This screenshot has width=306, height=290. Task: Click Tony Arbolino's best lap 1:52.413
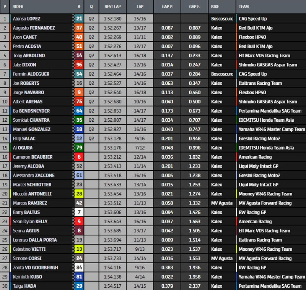pyautogui.click(x=113, y=55)
